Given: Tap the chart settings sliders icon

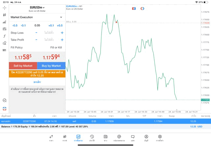Looking at the screenshot, I should coord(4,29).
